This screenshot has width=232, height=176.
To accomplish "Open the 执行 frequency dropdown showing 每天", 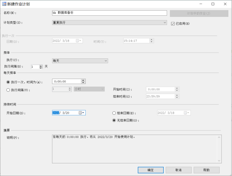I will [x=80, y=61].
